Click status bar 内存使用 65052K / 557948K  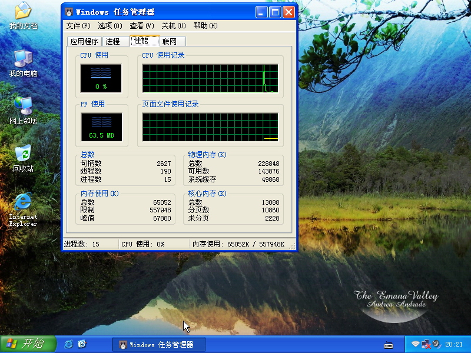239,244
